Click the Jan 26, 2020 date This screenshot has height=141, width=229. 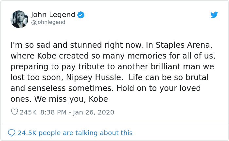(x=94, y=112)
